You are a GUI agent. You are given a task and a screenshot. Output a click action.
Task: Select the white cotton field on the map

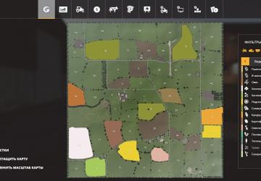click(x=80, y=143)
